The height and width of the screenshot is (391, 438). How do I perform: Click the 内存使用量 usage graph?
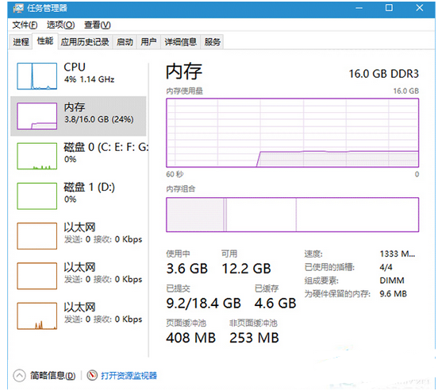293,133
